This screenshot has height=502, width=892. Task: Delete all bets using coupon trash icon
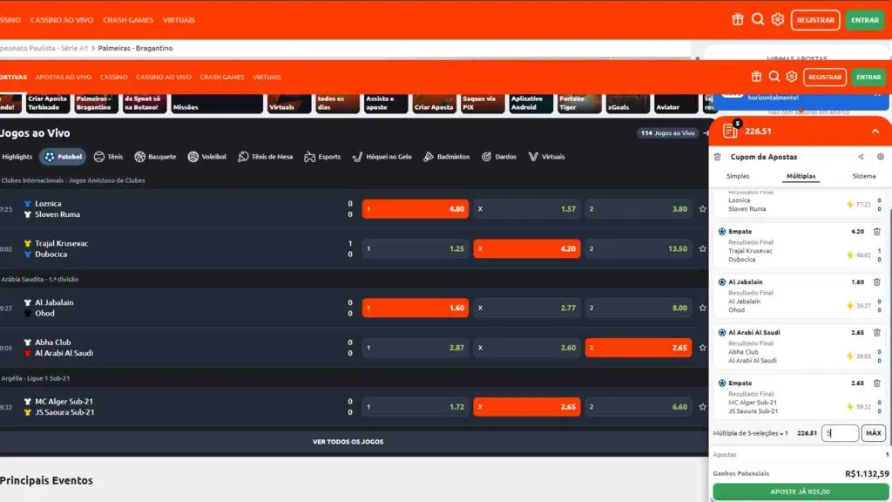717,157
